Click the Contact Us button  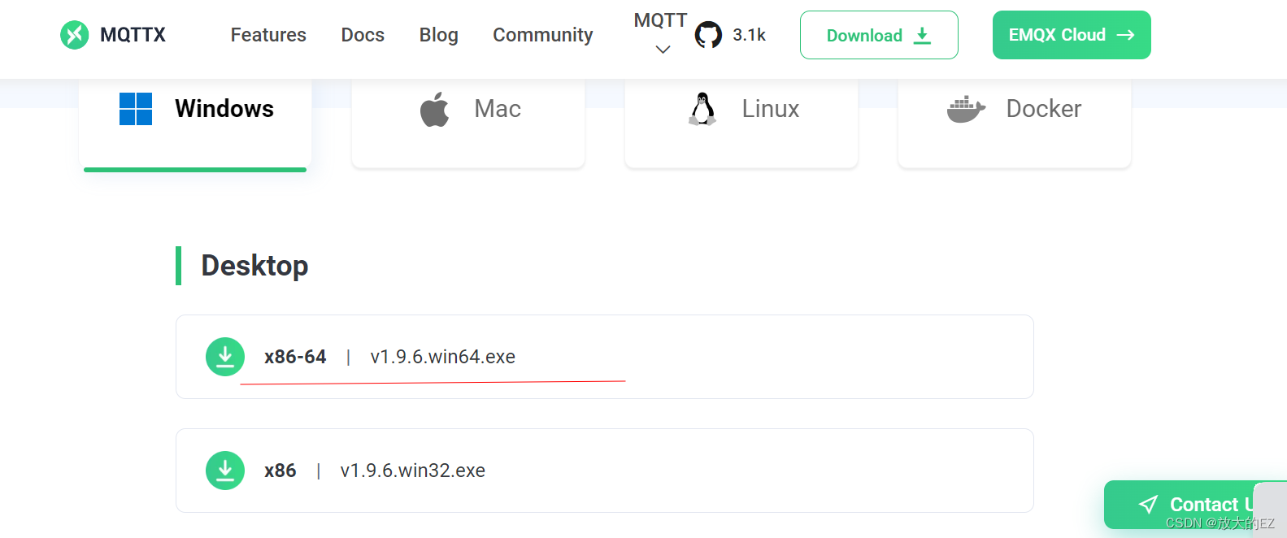coord(1195,504)
